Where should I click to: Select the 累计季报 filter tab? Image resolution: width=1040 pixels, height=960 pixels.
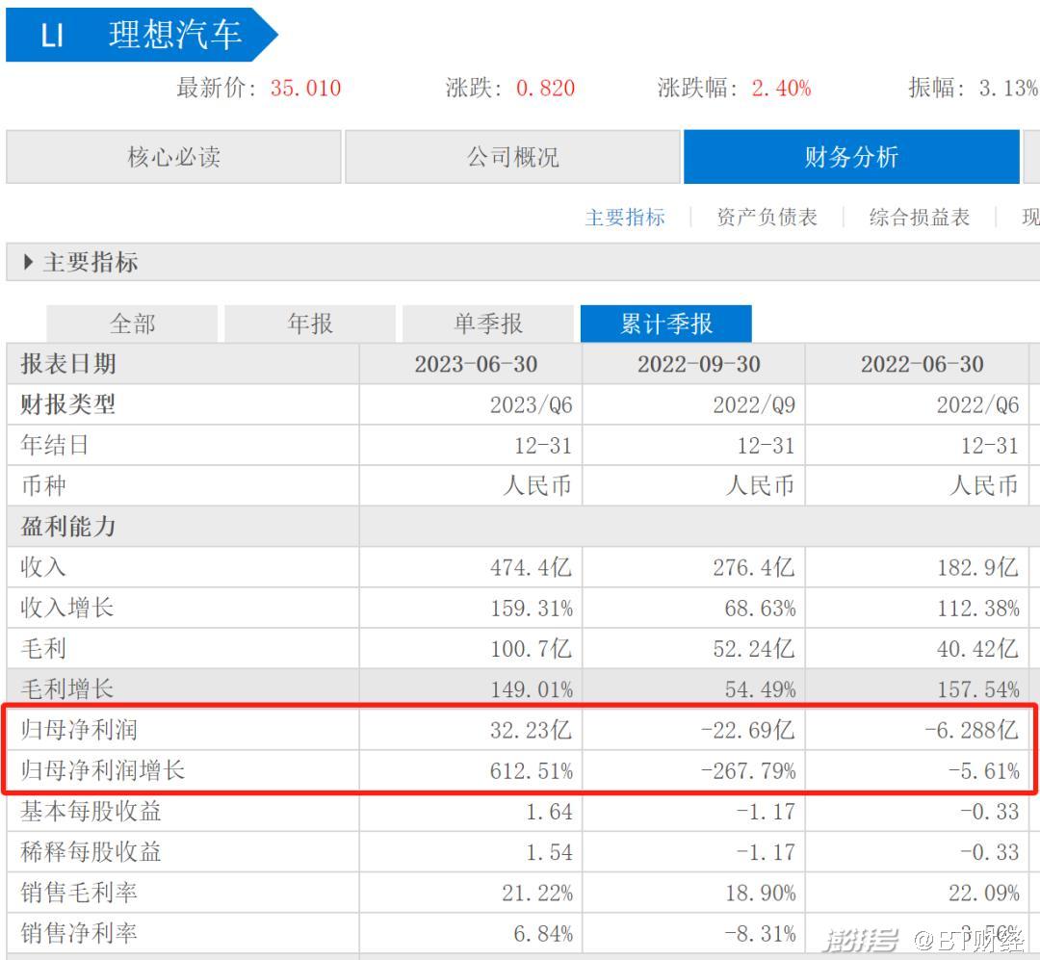pos(665,323)
